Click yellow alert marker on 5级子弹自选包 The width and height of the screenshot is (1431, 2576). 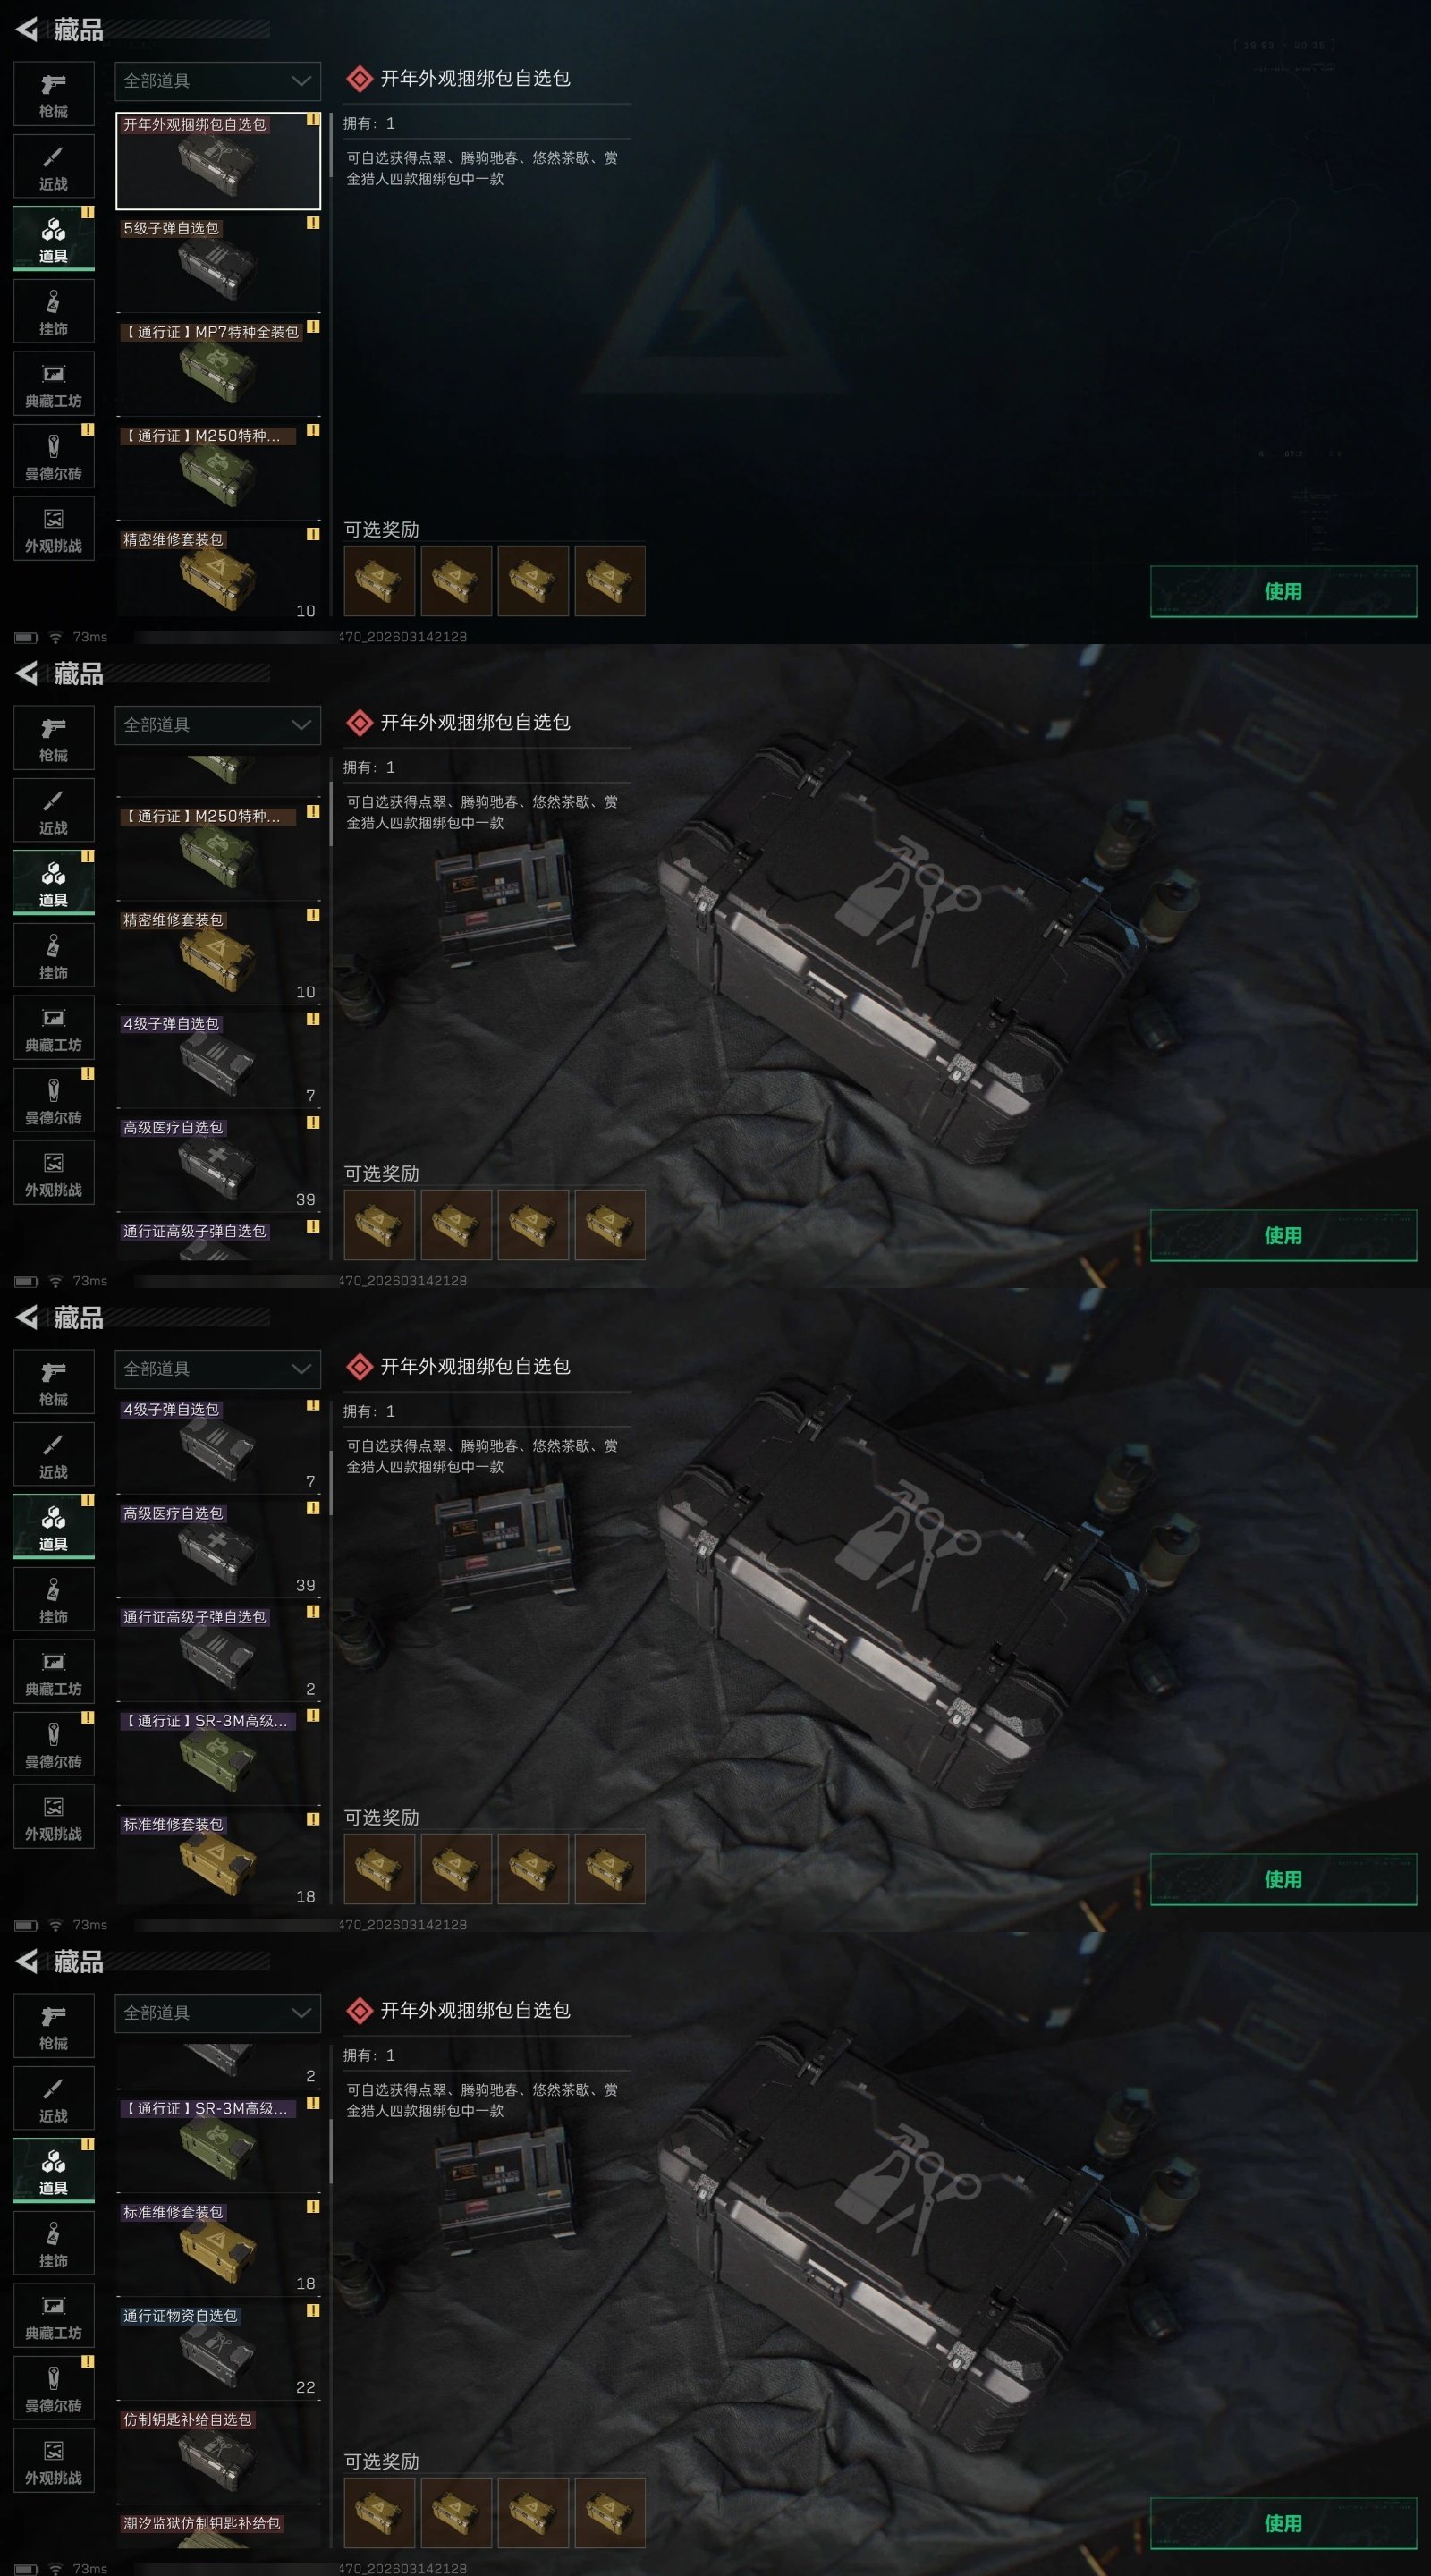[x=313, y=223]
